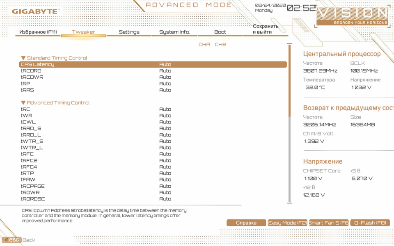This screenshot has width=394, height=246.
Task: Click the memory frequency 3206.14MHz value
Action: tap(320, 125)
